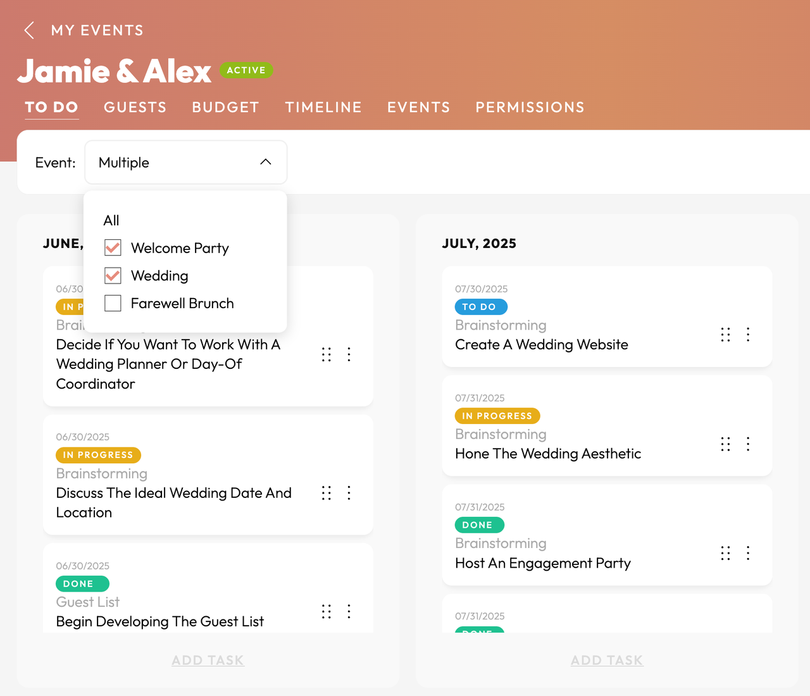Collapse the Event dropdown using its chevron
810x696 pixels.
click(266, 162)
